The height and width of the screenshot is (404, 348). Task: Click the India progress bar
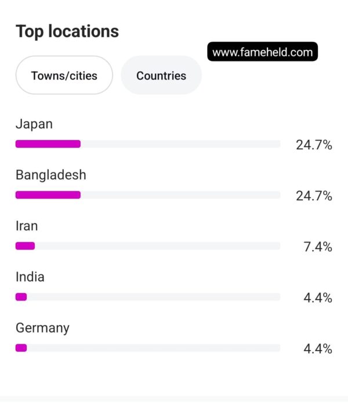[148, 297]
